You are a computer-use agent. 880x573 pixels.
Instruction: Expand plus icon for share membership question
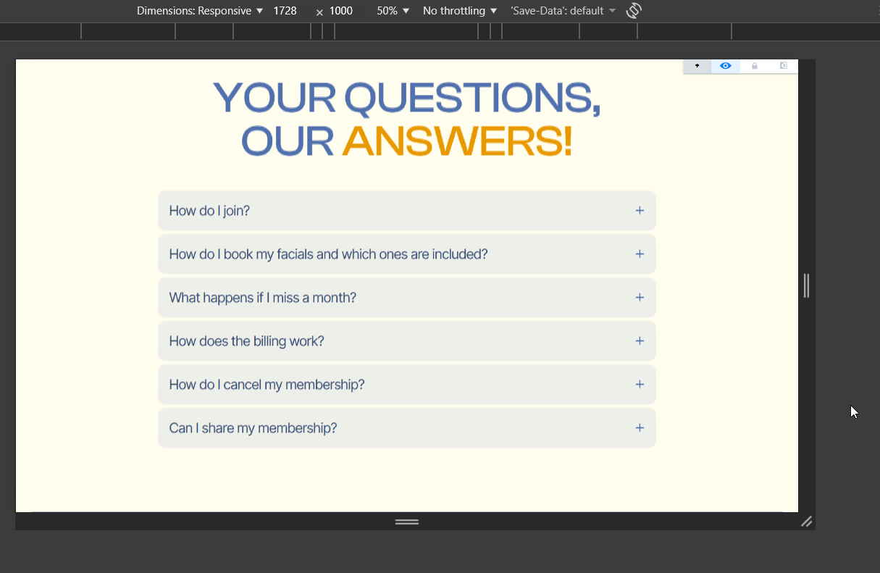pos(640,428)
